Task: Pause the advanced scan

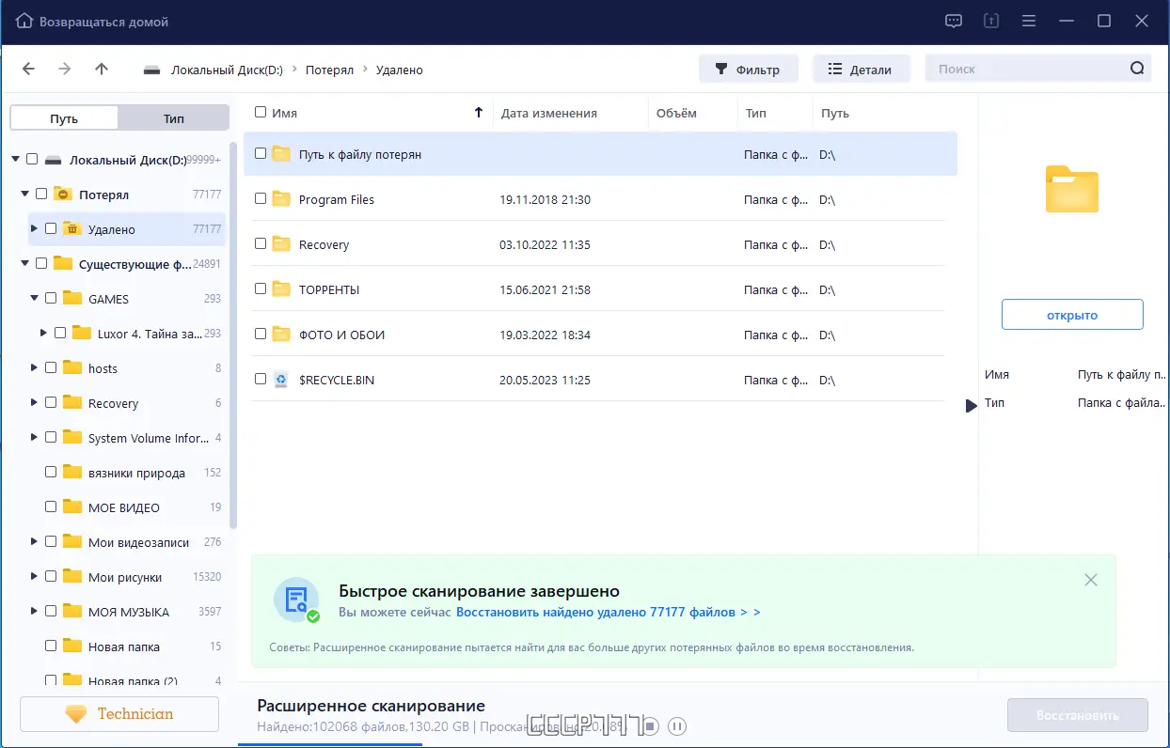Action: 677,725
